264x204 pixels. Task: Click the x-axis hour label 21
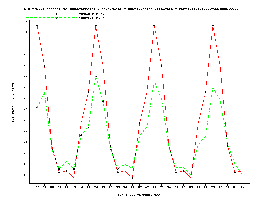88,187
